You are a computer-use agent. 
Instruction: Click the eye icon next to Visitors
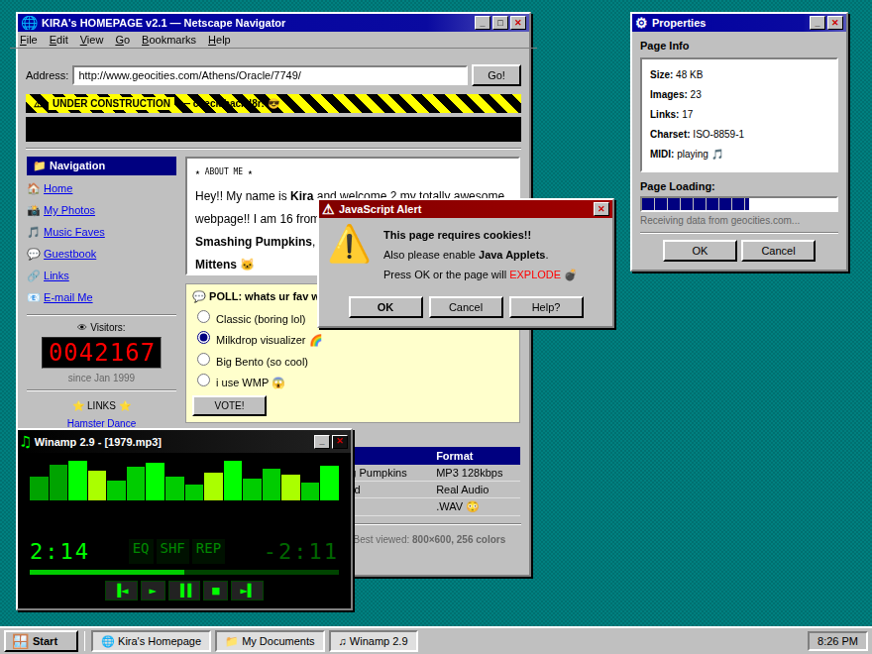(81, 327)
